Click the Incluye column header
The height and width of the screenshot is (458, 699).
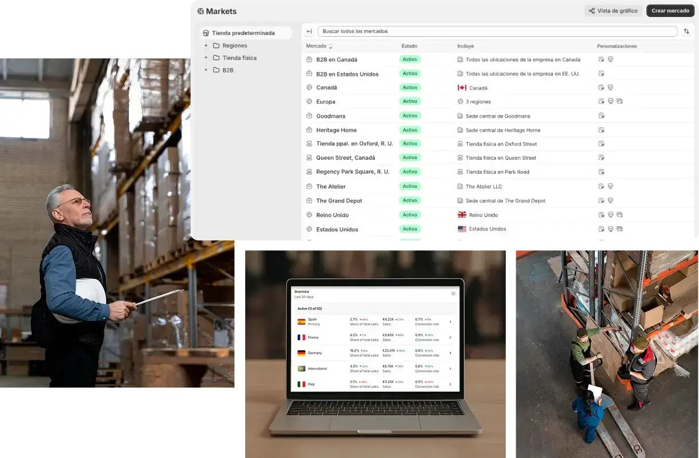click(466, 46)
